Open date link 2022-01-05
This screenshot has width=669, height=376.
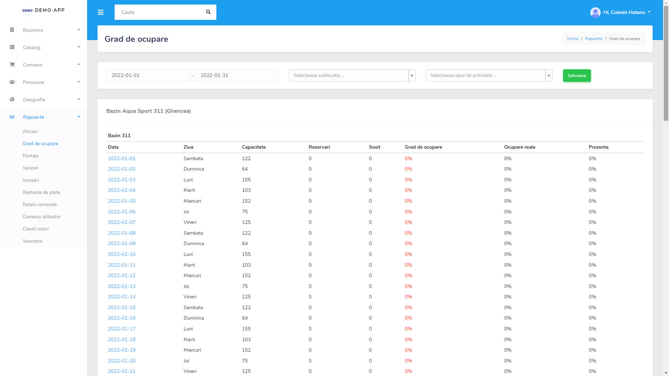(122, 201)
